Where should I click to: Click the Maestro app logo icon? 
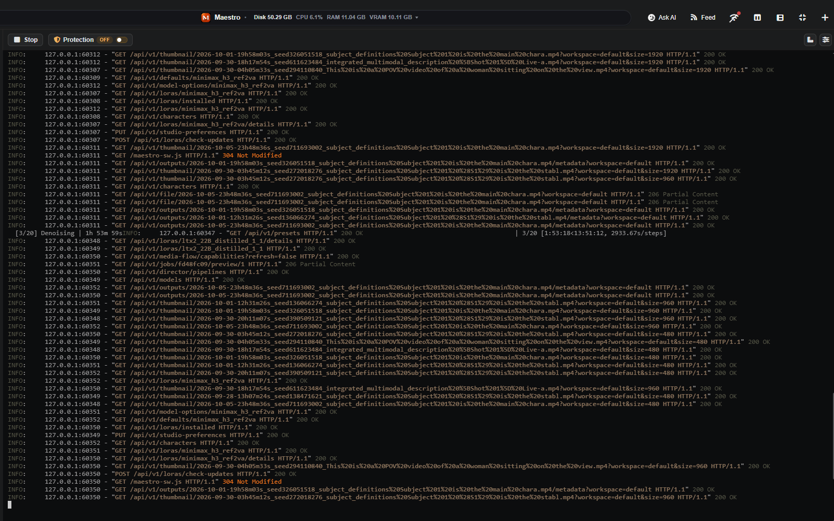pos(206,18)
